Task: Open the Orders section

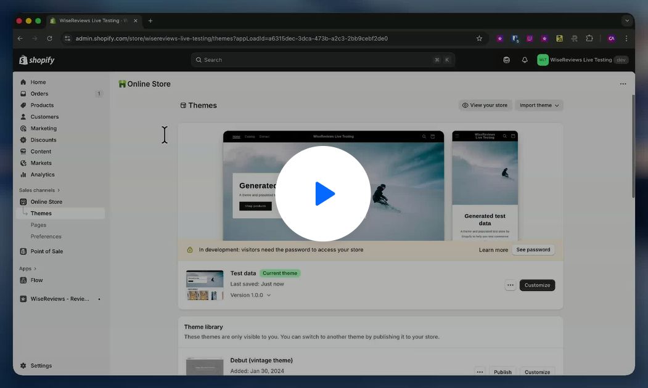Action: (x=39, y=94)
